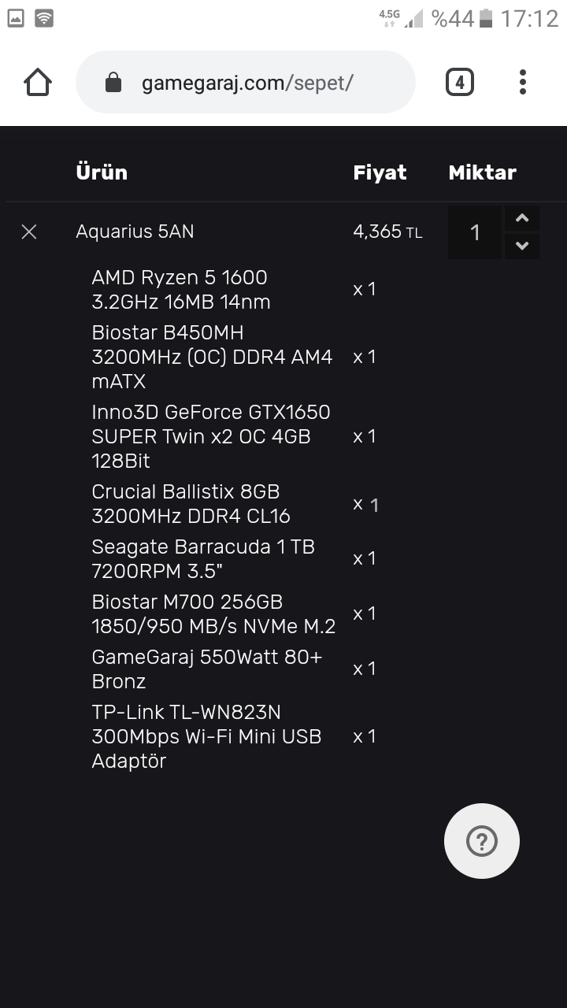Open the browser three-dot menu
Viewport: 567px width, 1008px height.
pos(523,82)
